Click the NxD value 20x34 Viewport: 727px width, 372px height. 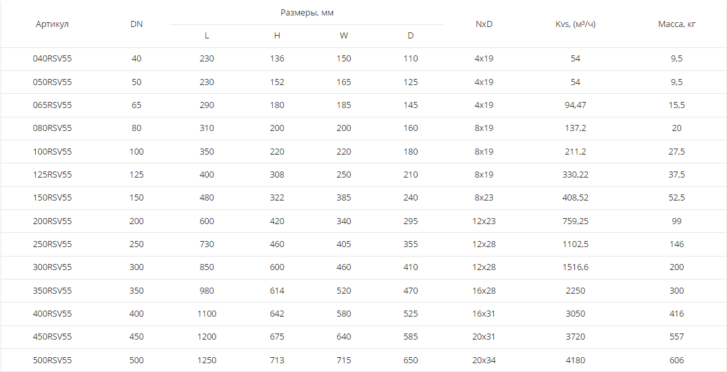(484, 360)
